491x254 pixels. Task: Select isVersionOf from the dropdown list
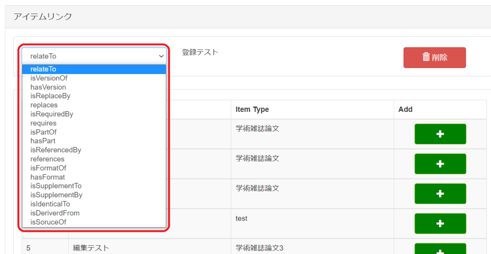[49, 78]
